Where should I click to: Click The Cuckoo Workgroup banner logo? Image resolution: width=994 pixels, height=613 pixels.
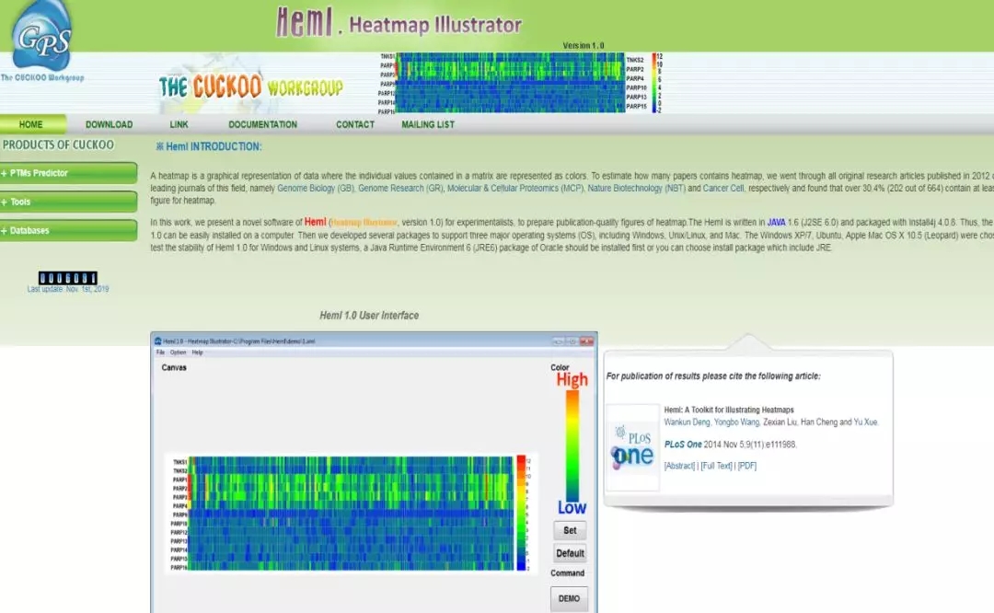tap(251, 87)
